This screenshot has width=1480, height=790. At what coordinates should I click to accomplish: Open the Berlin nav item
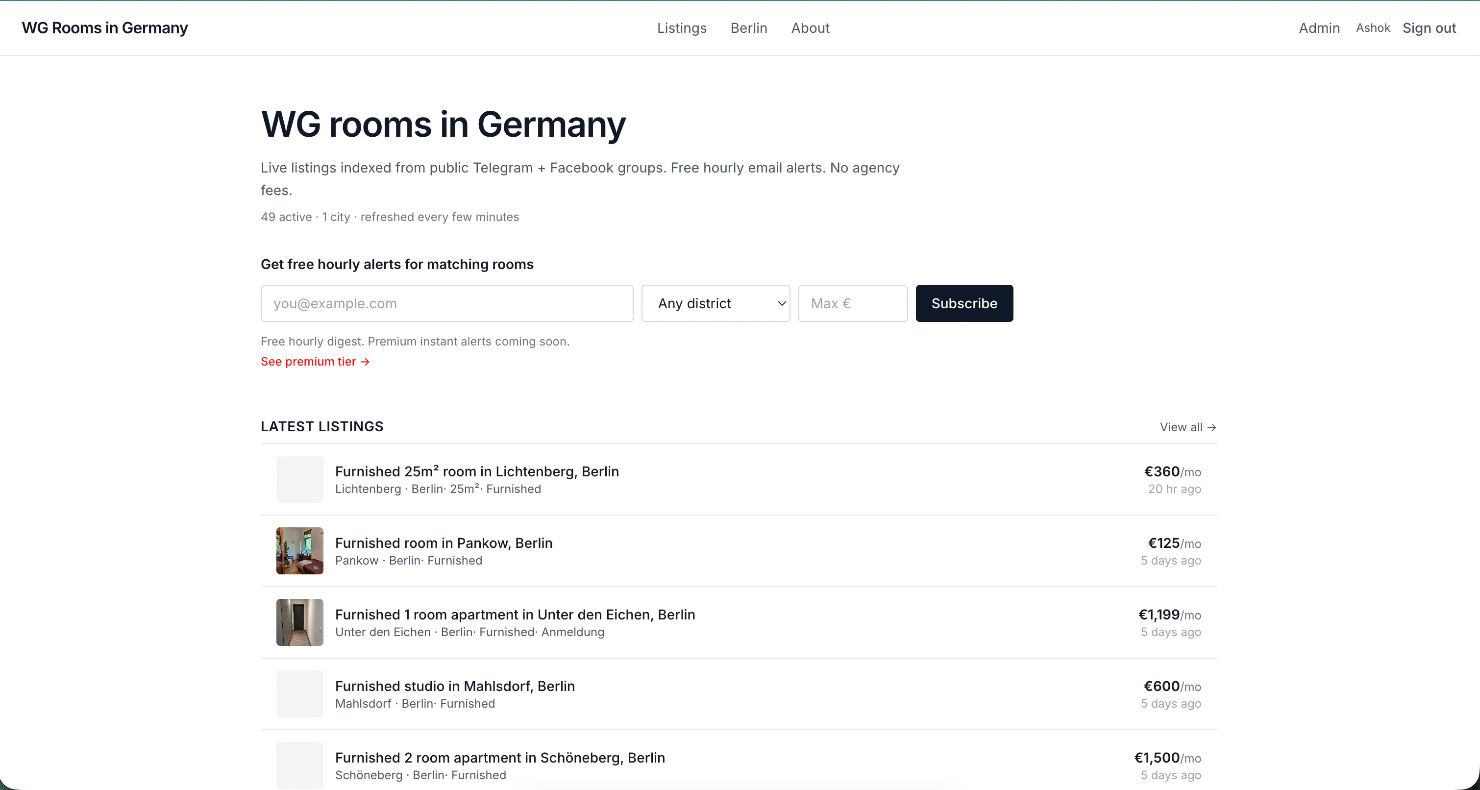click(x=749, y=27)
